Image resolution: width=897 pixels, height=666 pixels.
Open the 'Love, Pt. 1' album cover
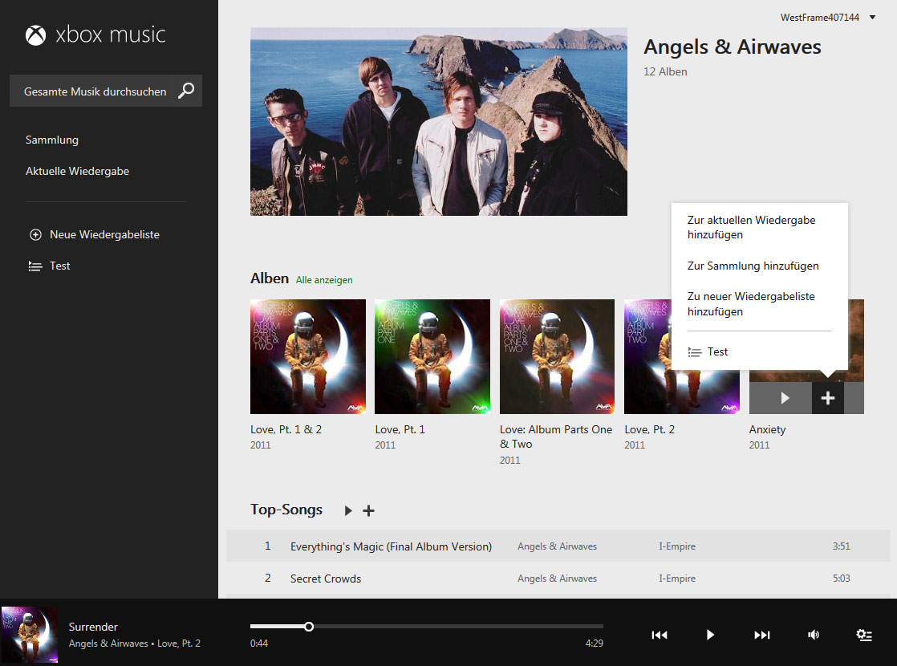(432, 356)
